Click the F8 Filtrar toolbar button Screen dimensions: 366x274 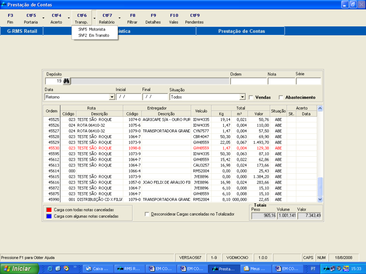[x=132, y=18]
